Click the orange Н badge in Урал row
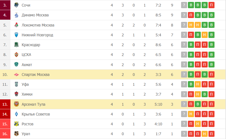The image size is (226, 139). 205,134
